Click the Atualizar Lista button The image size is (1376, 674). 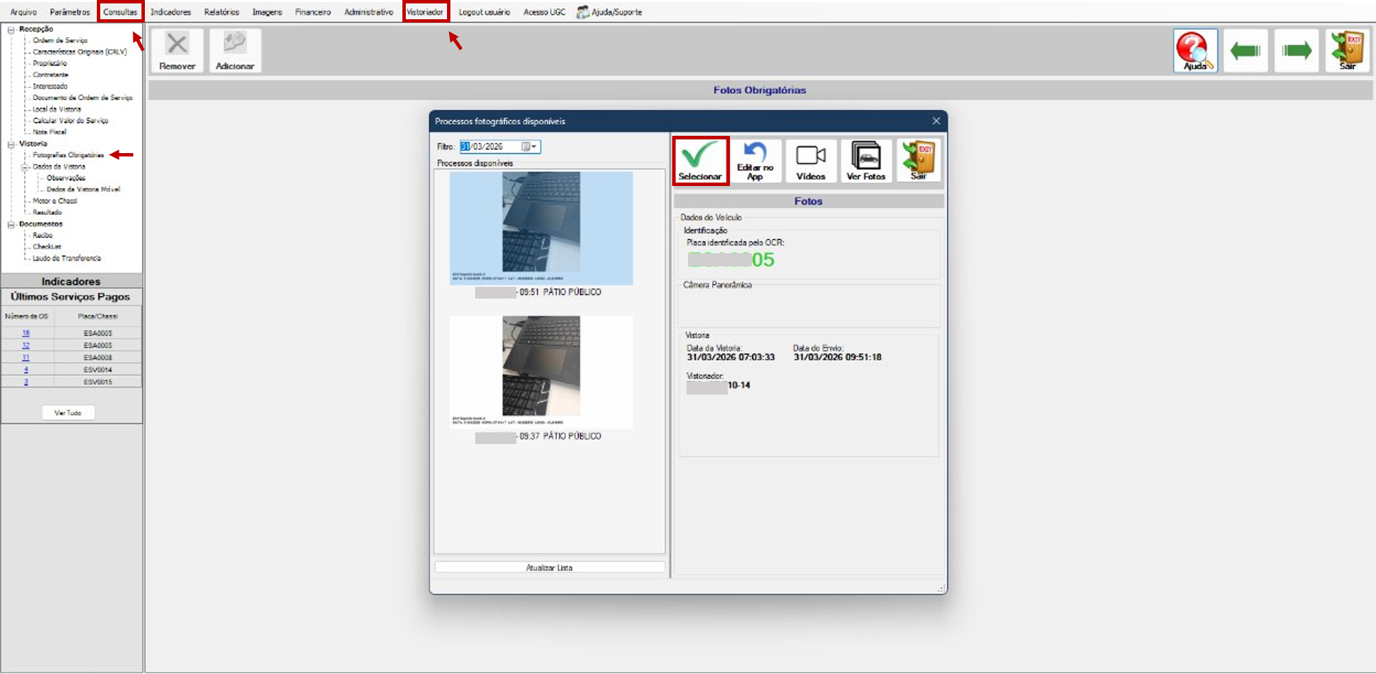(549, 568)
